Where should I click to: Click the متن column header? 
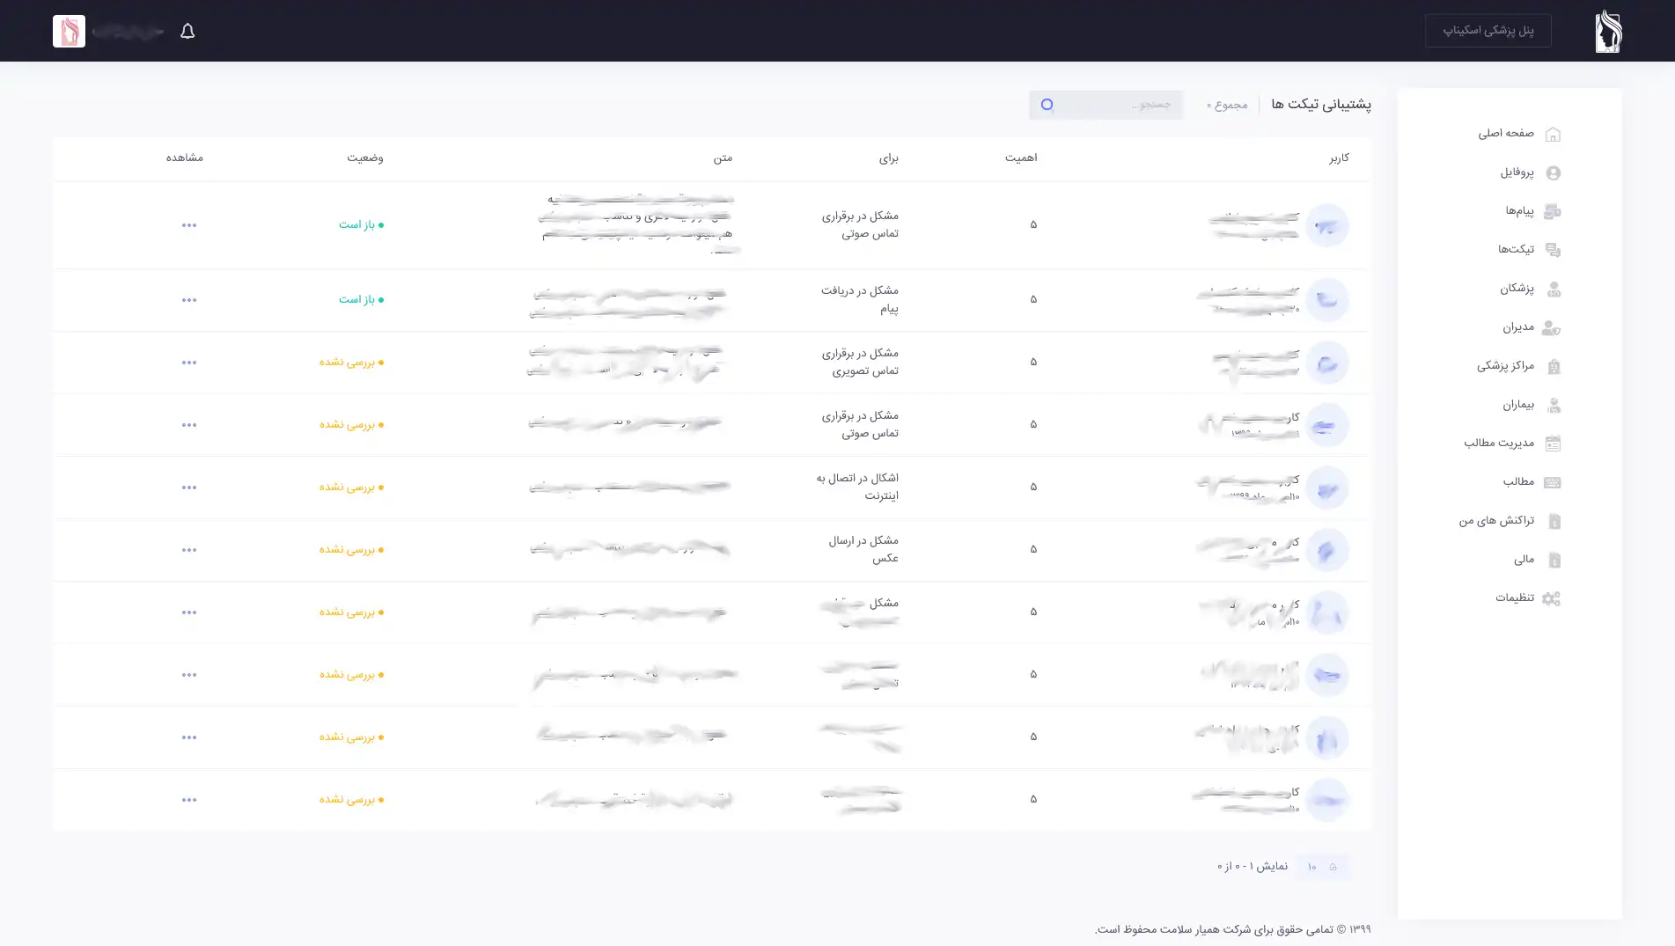(723, 158)
